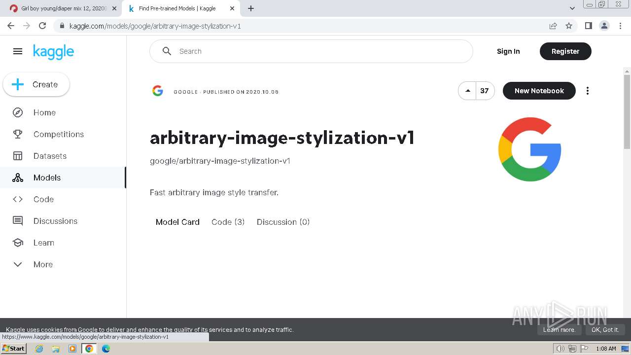Open the Kaggle hamburger menu
Image resolution: width=631 pixels, height=355 pixels.
coord(18,51)
